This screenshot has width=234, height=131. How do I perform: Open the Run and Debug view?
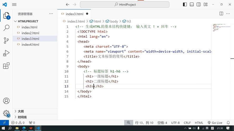click(x=6, y=53)
